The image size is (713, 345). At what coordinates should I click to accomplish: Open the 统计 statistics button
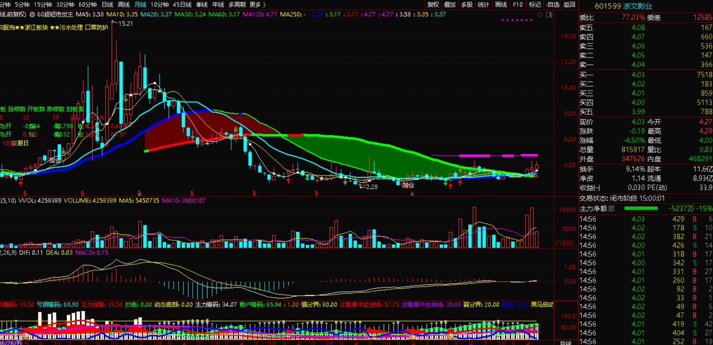pyautogui.click(x=483, y=5)
